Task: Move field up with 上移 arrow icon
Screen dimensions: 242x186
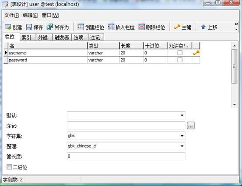Action: [203, 27]
